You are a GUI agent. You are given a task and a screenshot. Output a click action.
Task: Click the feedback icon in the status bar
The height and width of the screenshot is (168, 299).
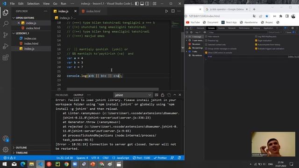click(172, 158)
